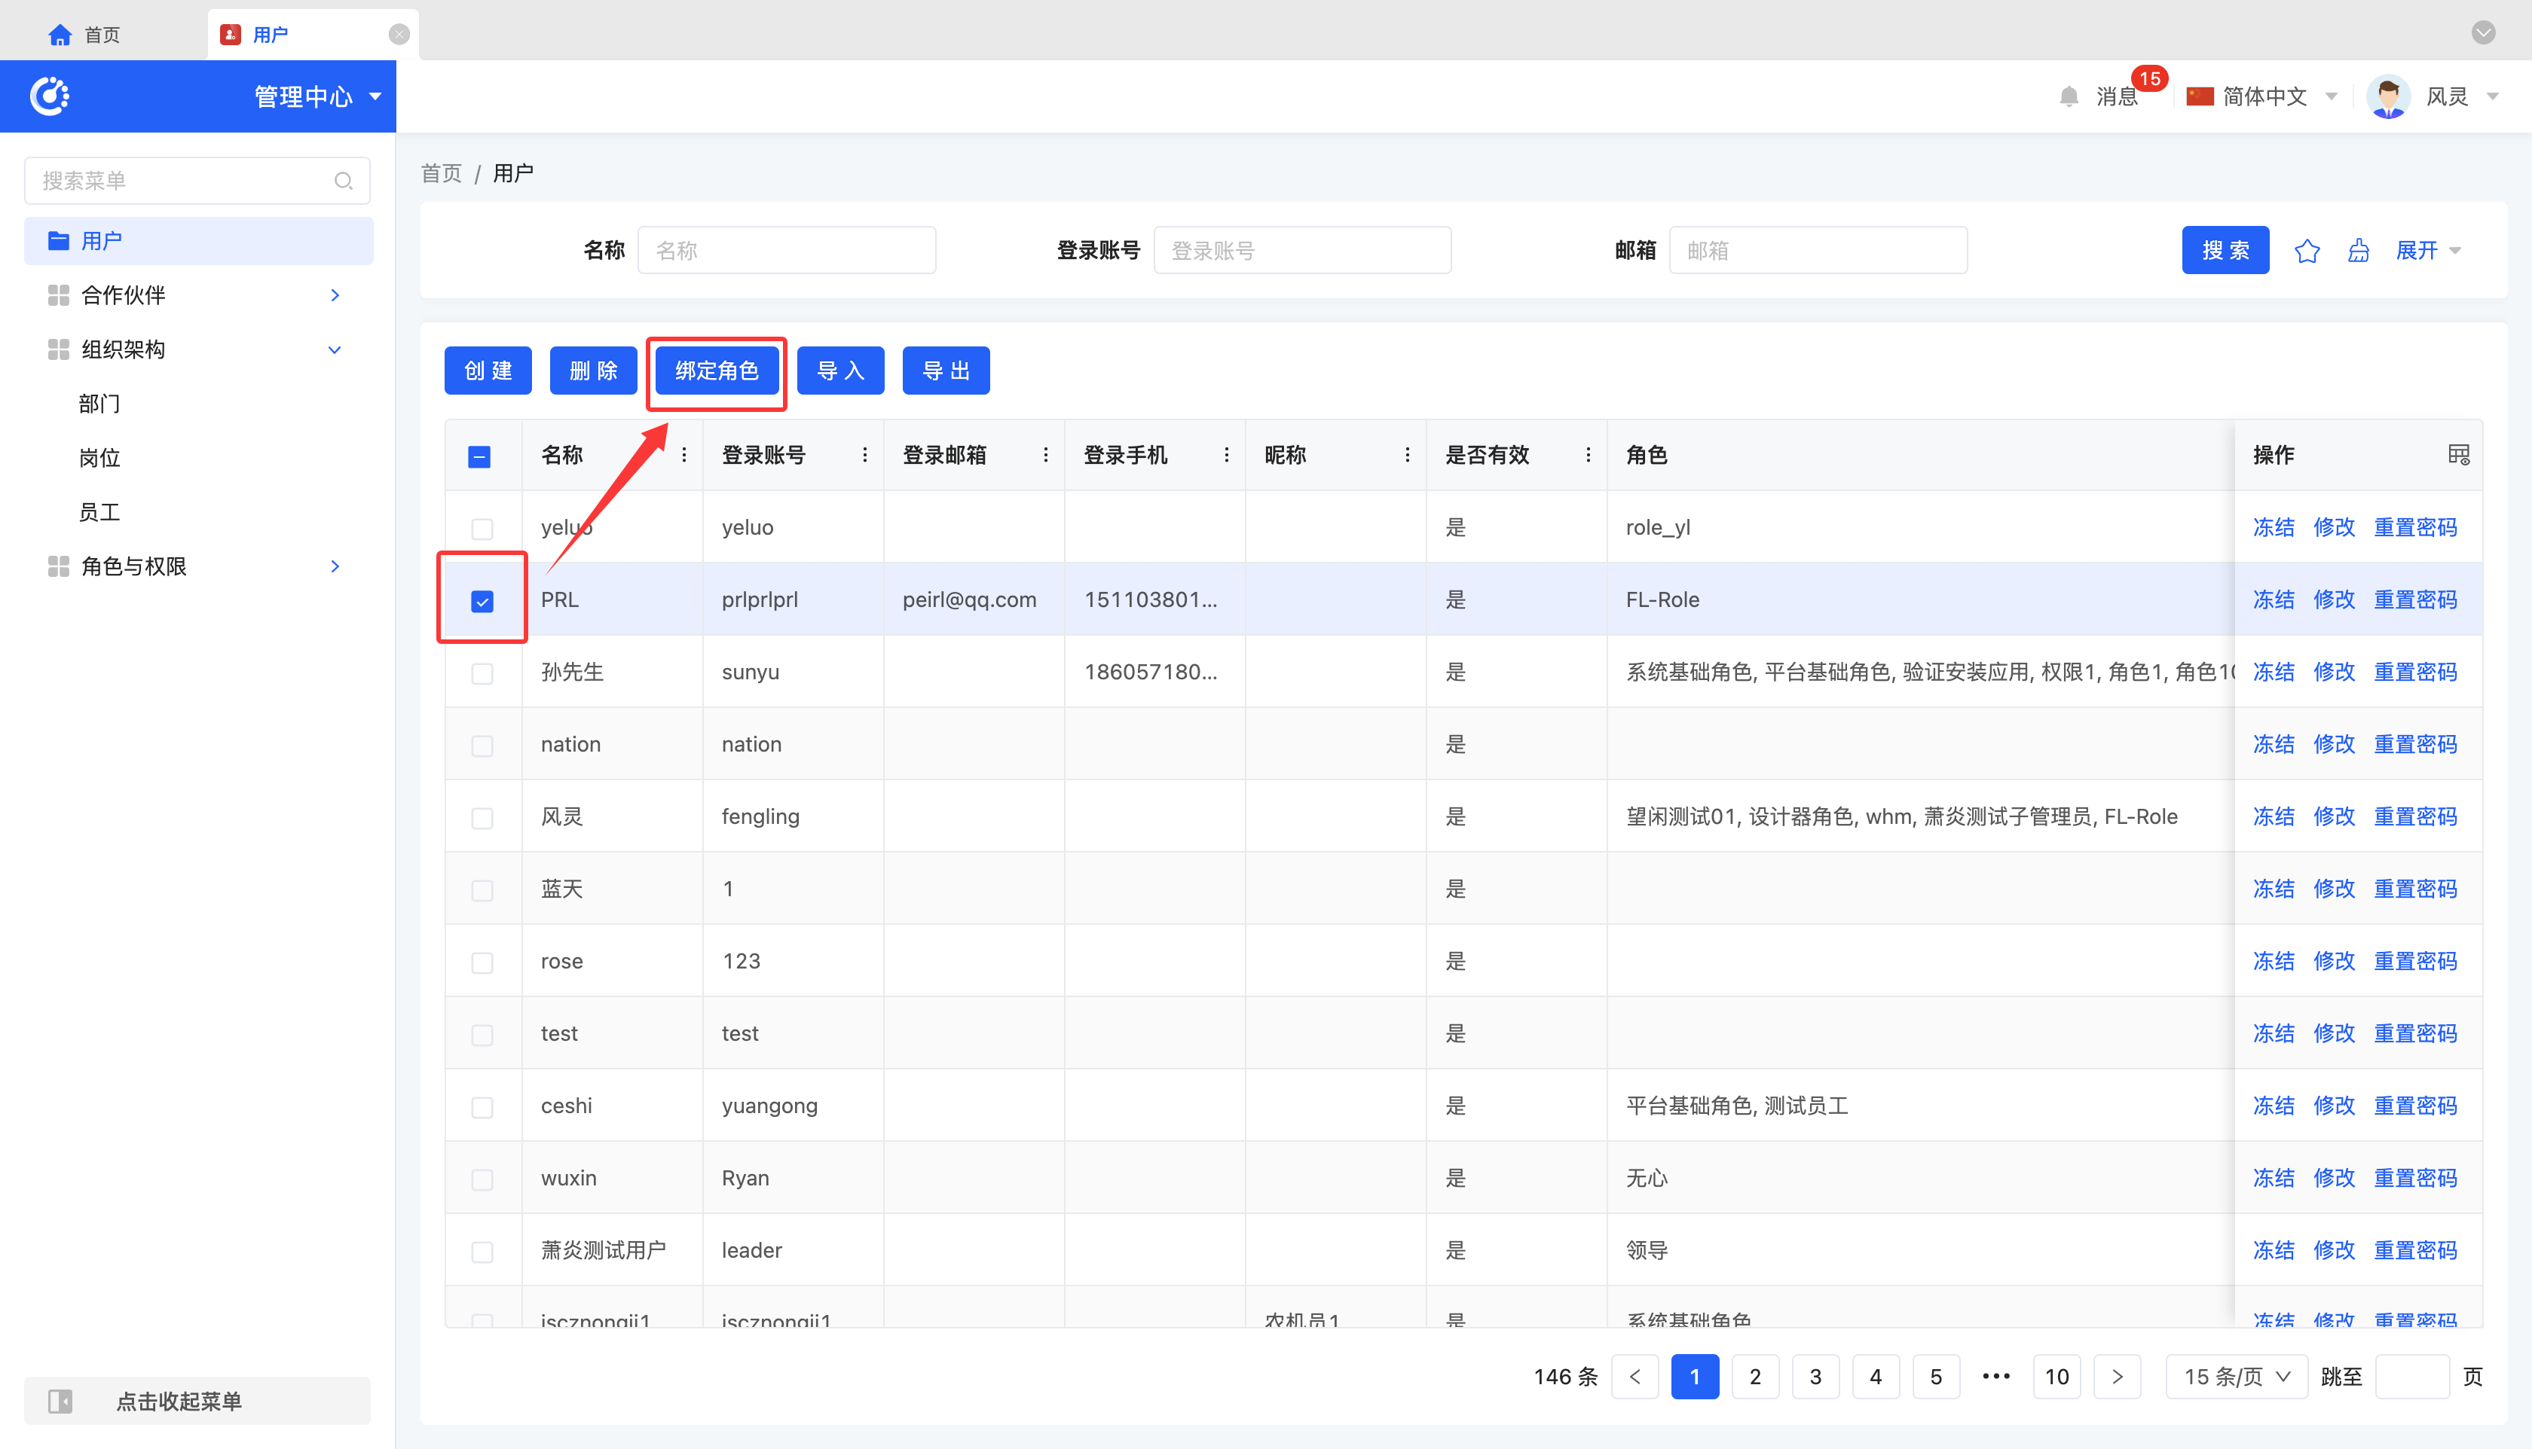Viewport: 2532px width, 1449px height.
Task: Click the message notification bell icon
Action: click(x=2068, y=96)
